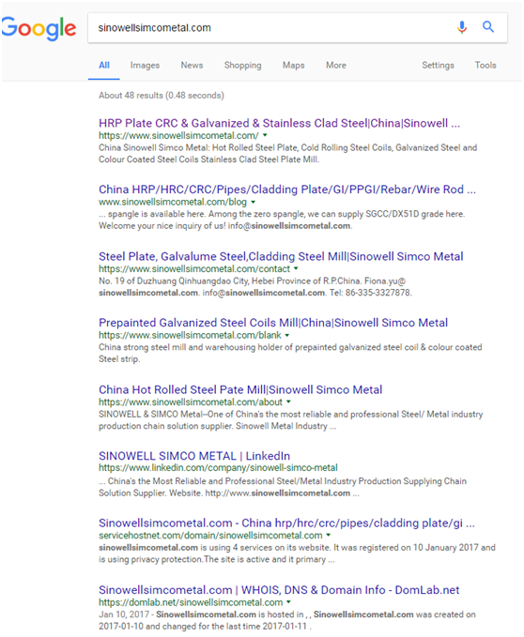Click the green linkedin.com/company/sinowell-simco-metal URL text

point(218,468)
